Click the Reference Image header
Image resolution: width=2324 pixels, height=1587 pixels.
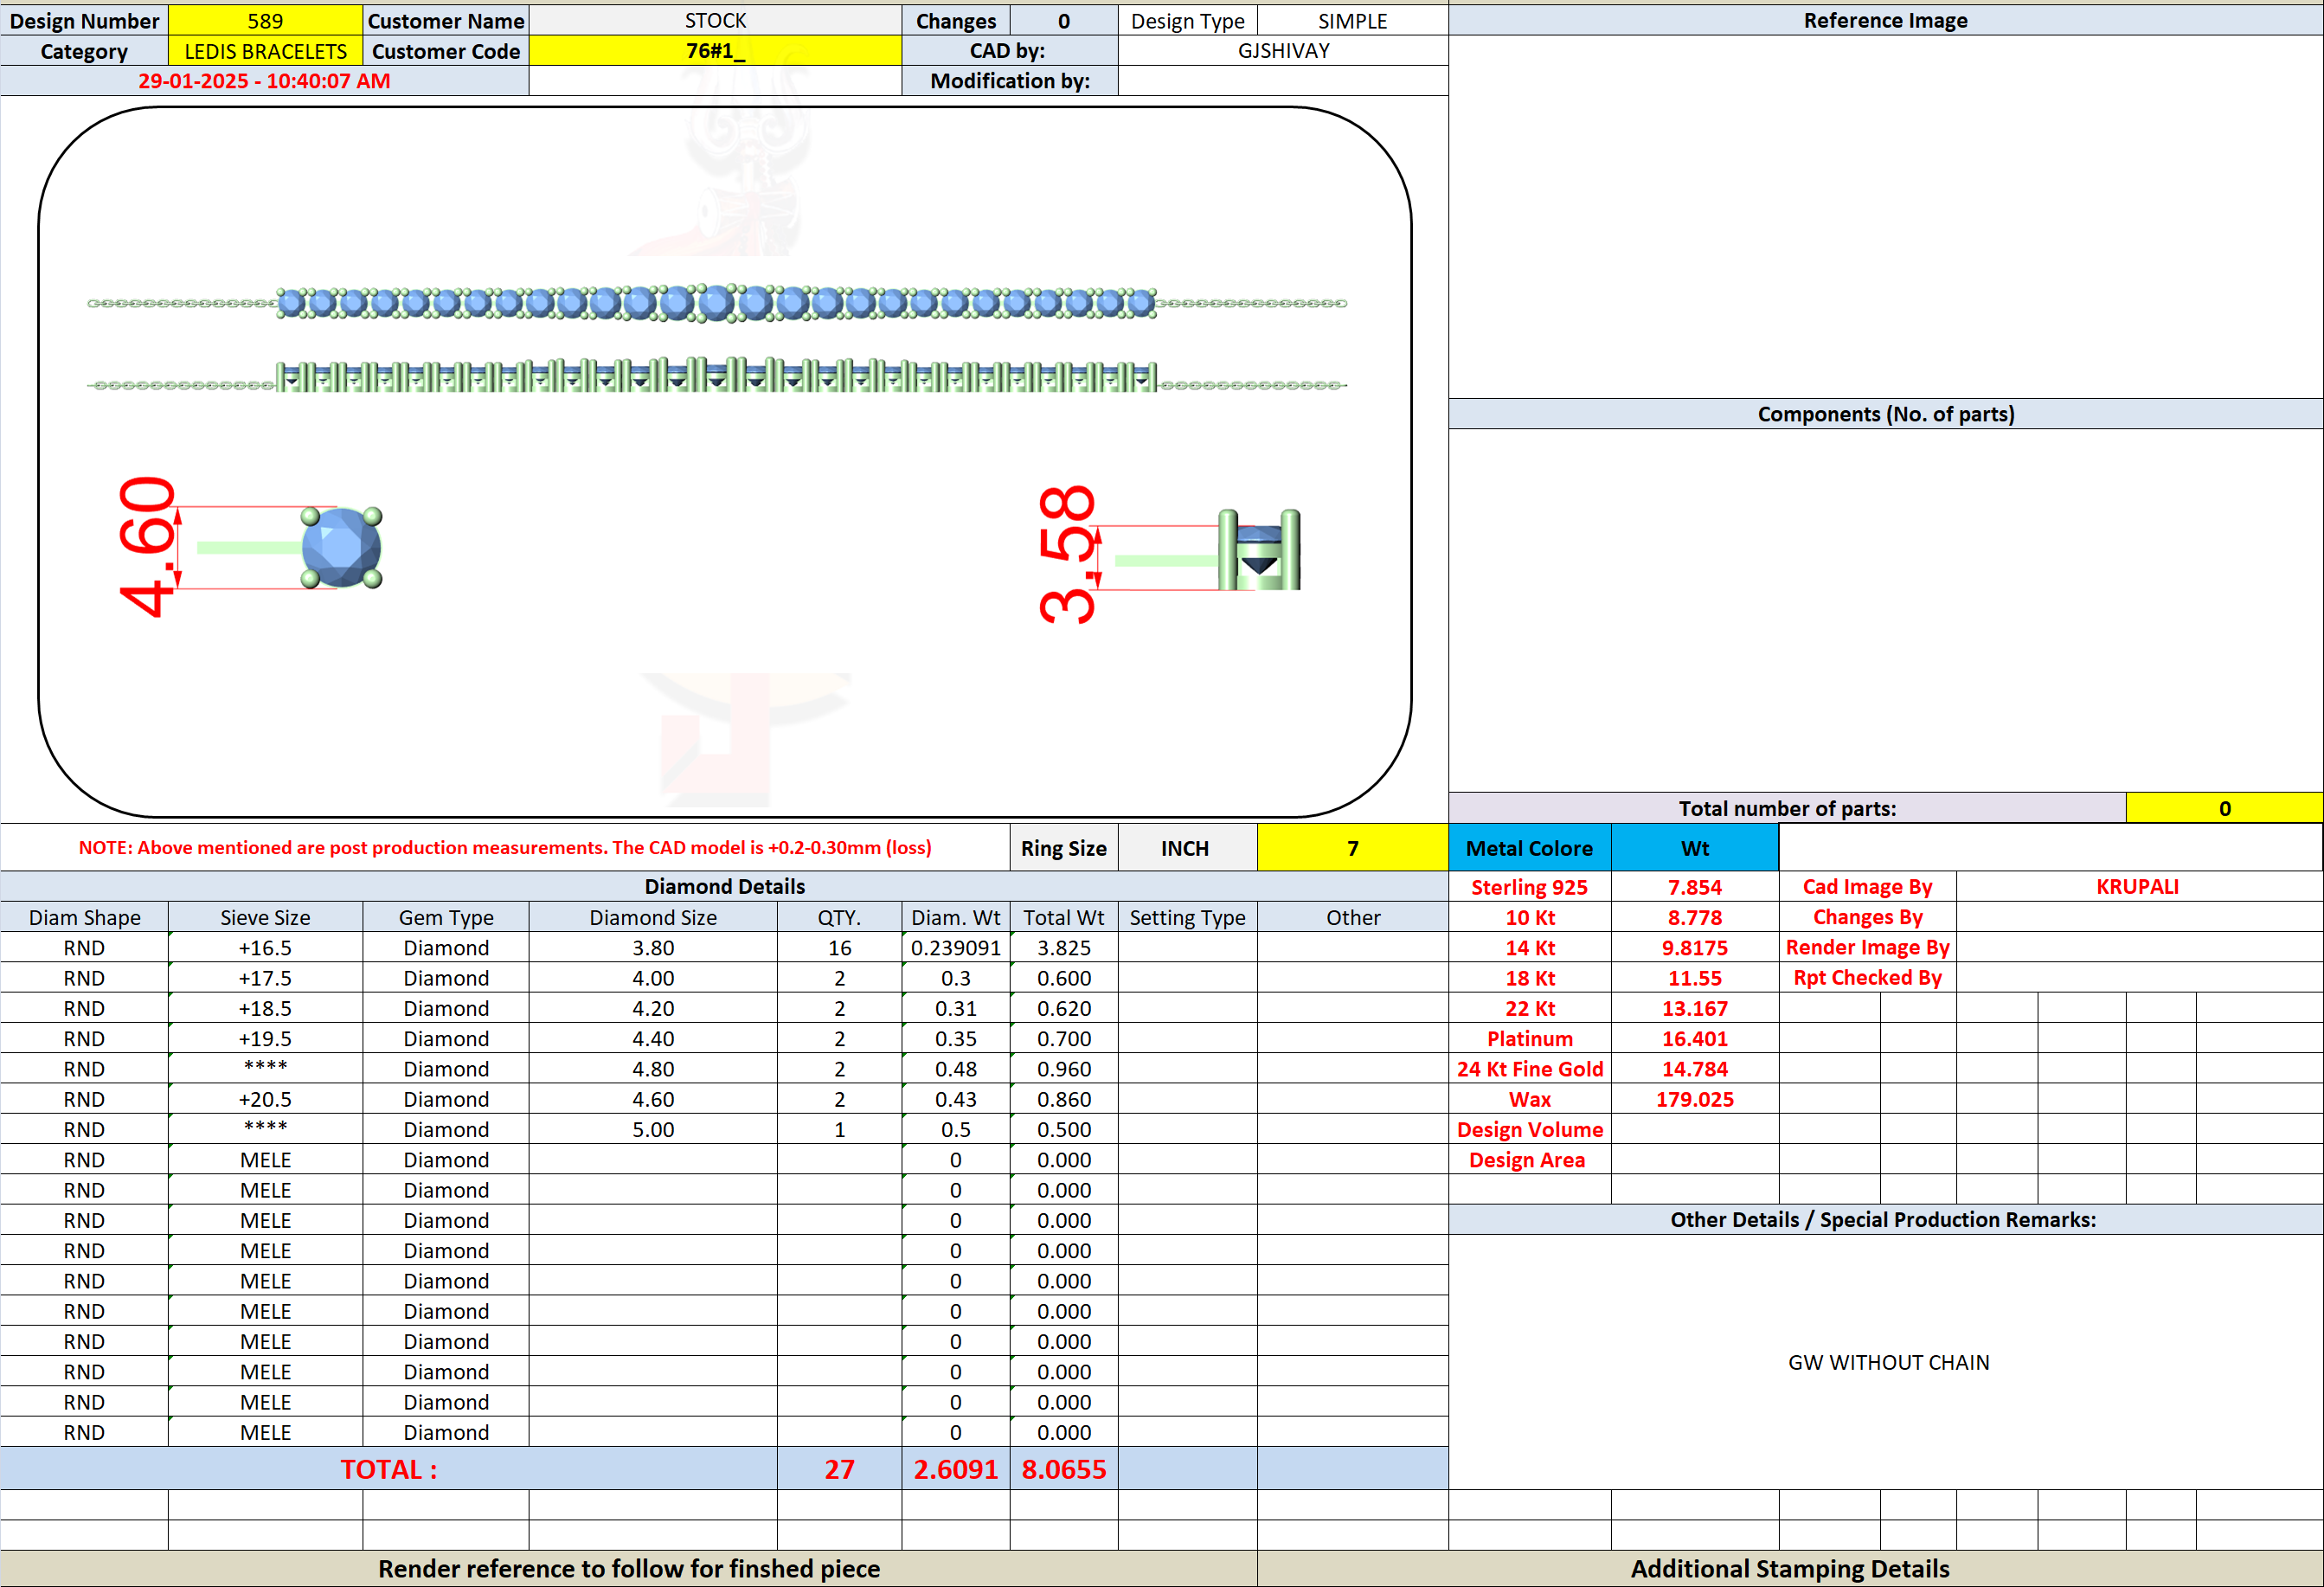(x=1885, y=20)
